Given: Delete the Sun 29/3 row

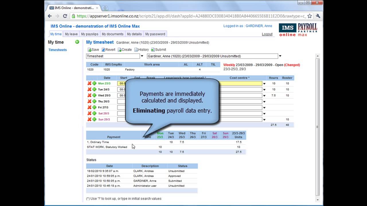Looking at the screenshot, I should click(89, 119).
